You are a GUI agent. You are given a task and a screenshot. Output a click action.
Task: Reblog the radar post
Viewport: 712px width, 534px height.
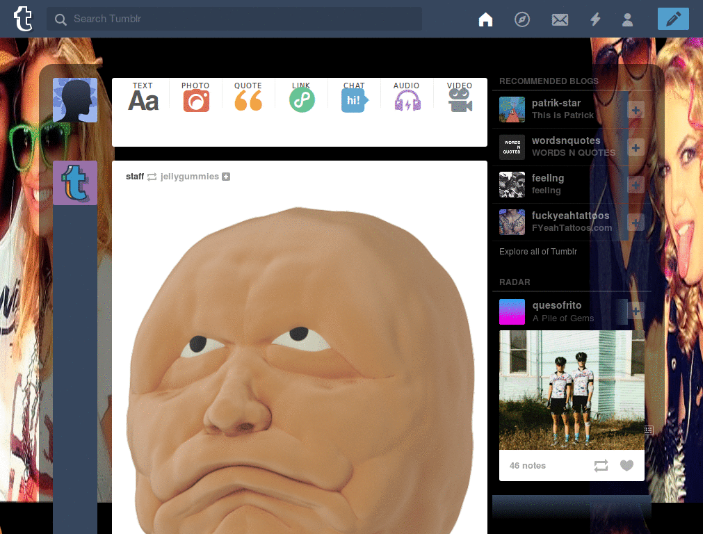[601, 465]
